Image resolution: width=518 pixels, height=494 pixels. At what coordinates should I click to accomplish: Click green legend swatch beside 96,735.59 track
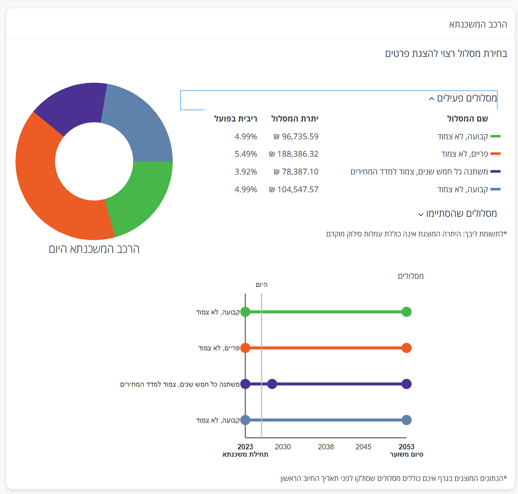[495, 137]
